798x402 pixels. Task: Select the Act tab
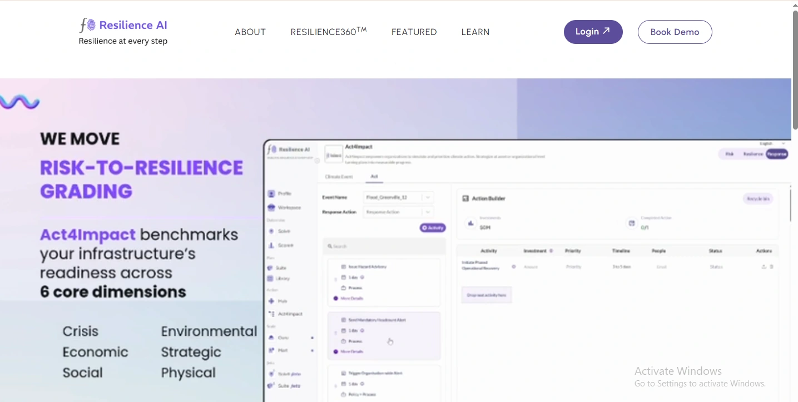pos(374,177)
